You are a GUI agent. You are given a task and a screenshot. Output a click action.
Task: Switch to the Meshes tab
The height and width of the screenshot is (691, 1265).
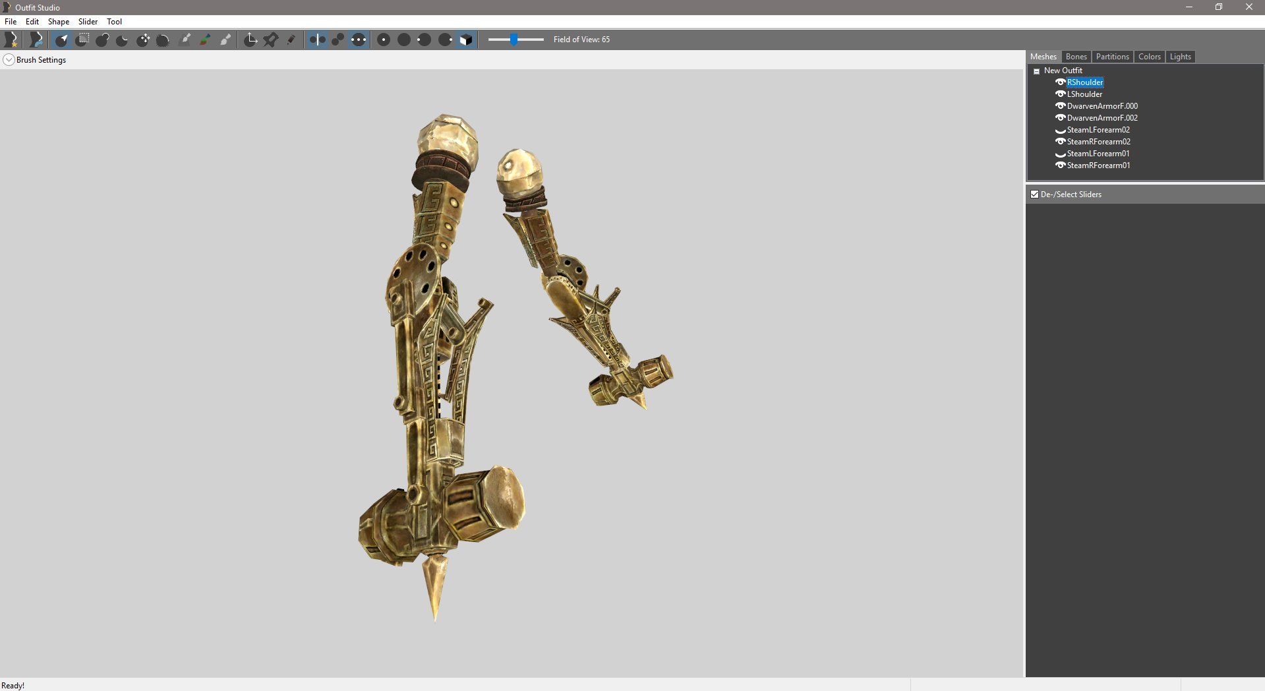(x=1044, y=57)
